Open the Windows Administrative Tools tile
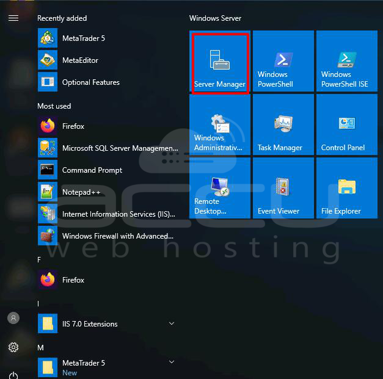The image size is (383, 379). point(220,125)
